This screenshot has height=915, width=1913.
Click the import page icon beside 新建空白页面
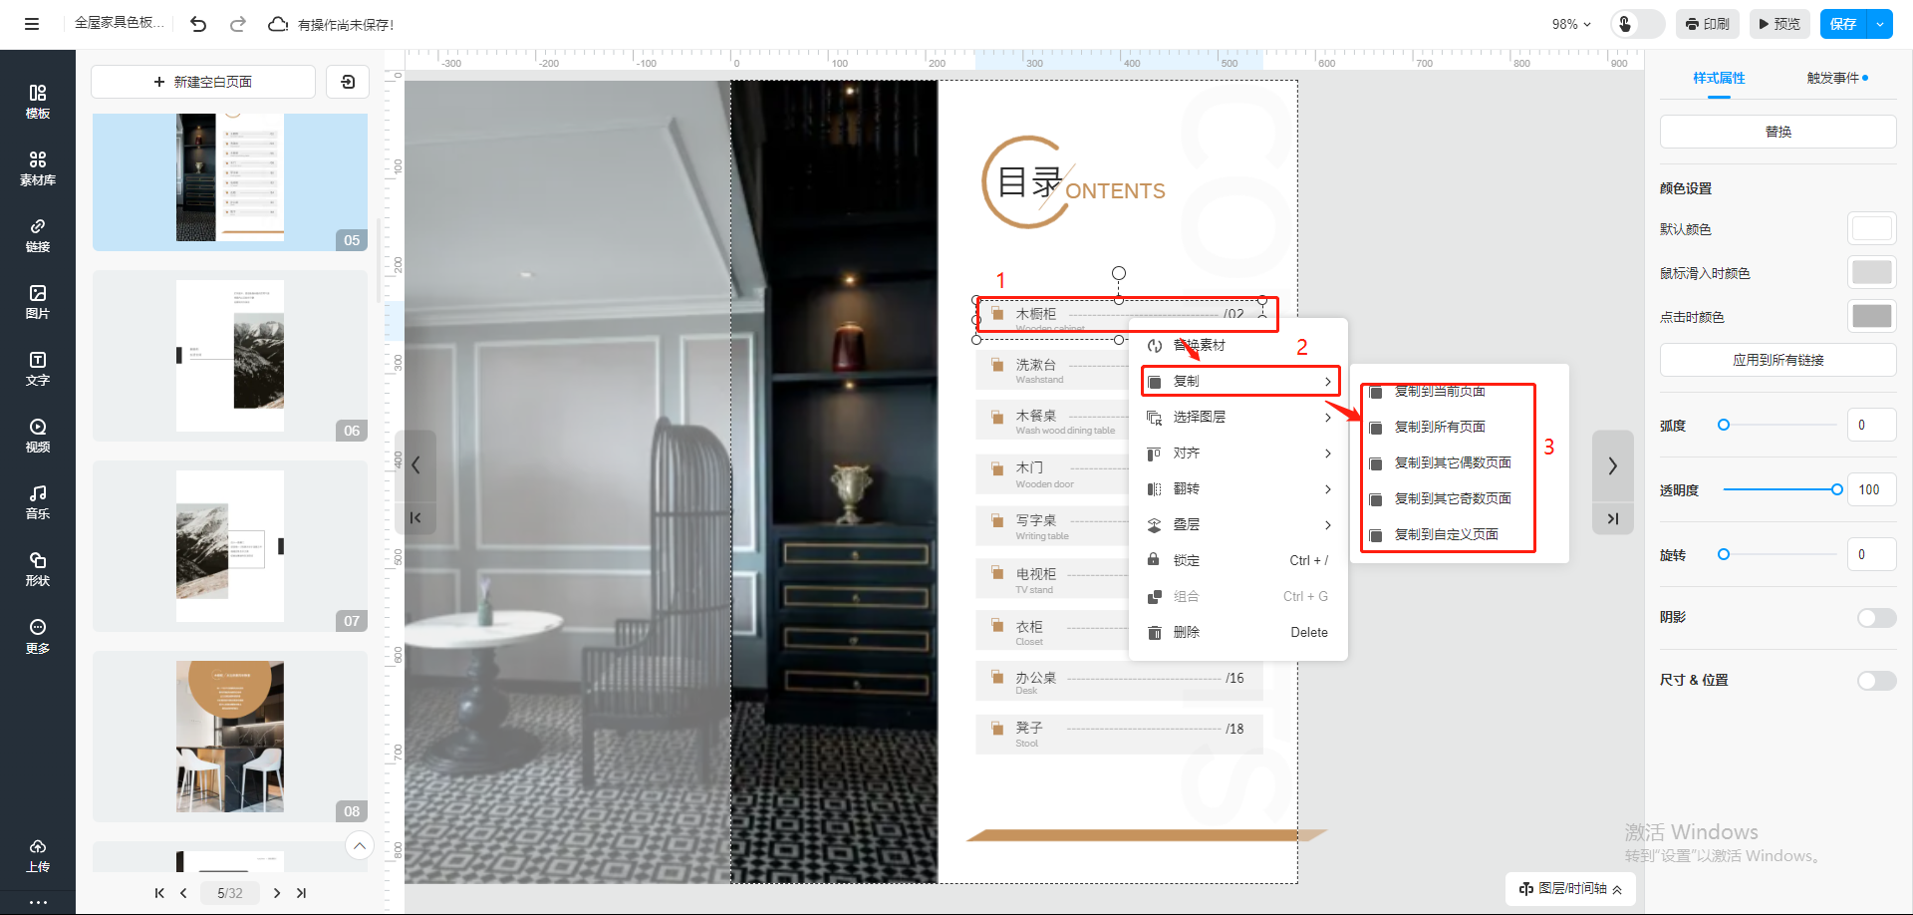[348, 82]
